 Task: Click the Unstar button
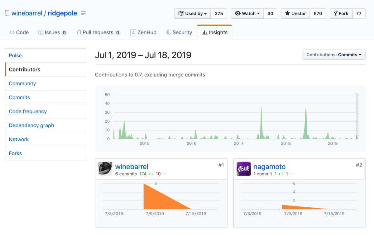point(295,13)
